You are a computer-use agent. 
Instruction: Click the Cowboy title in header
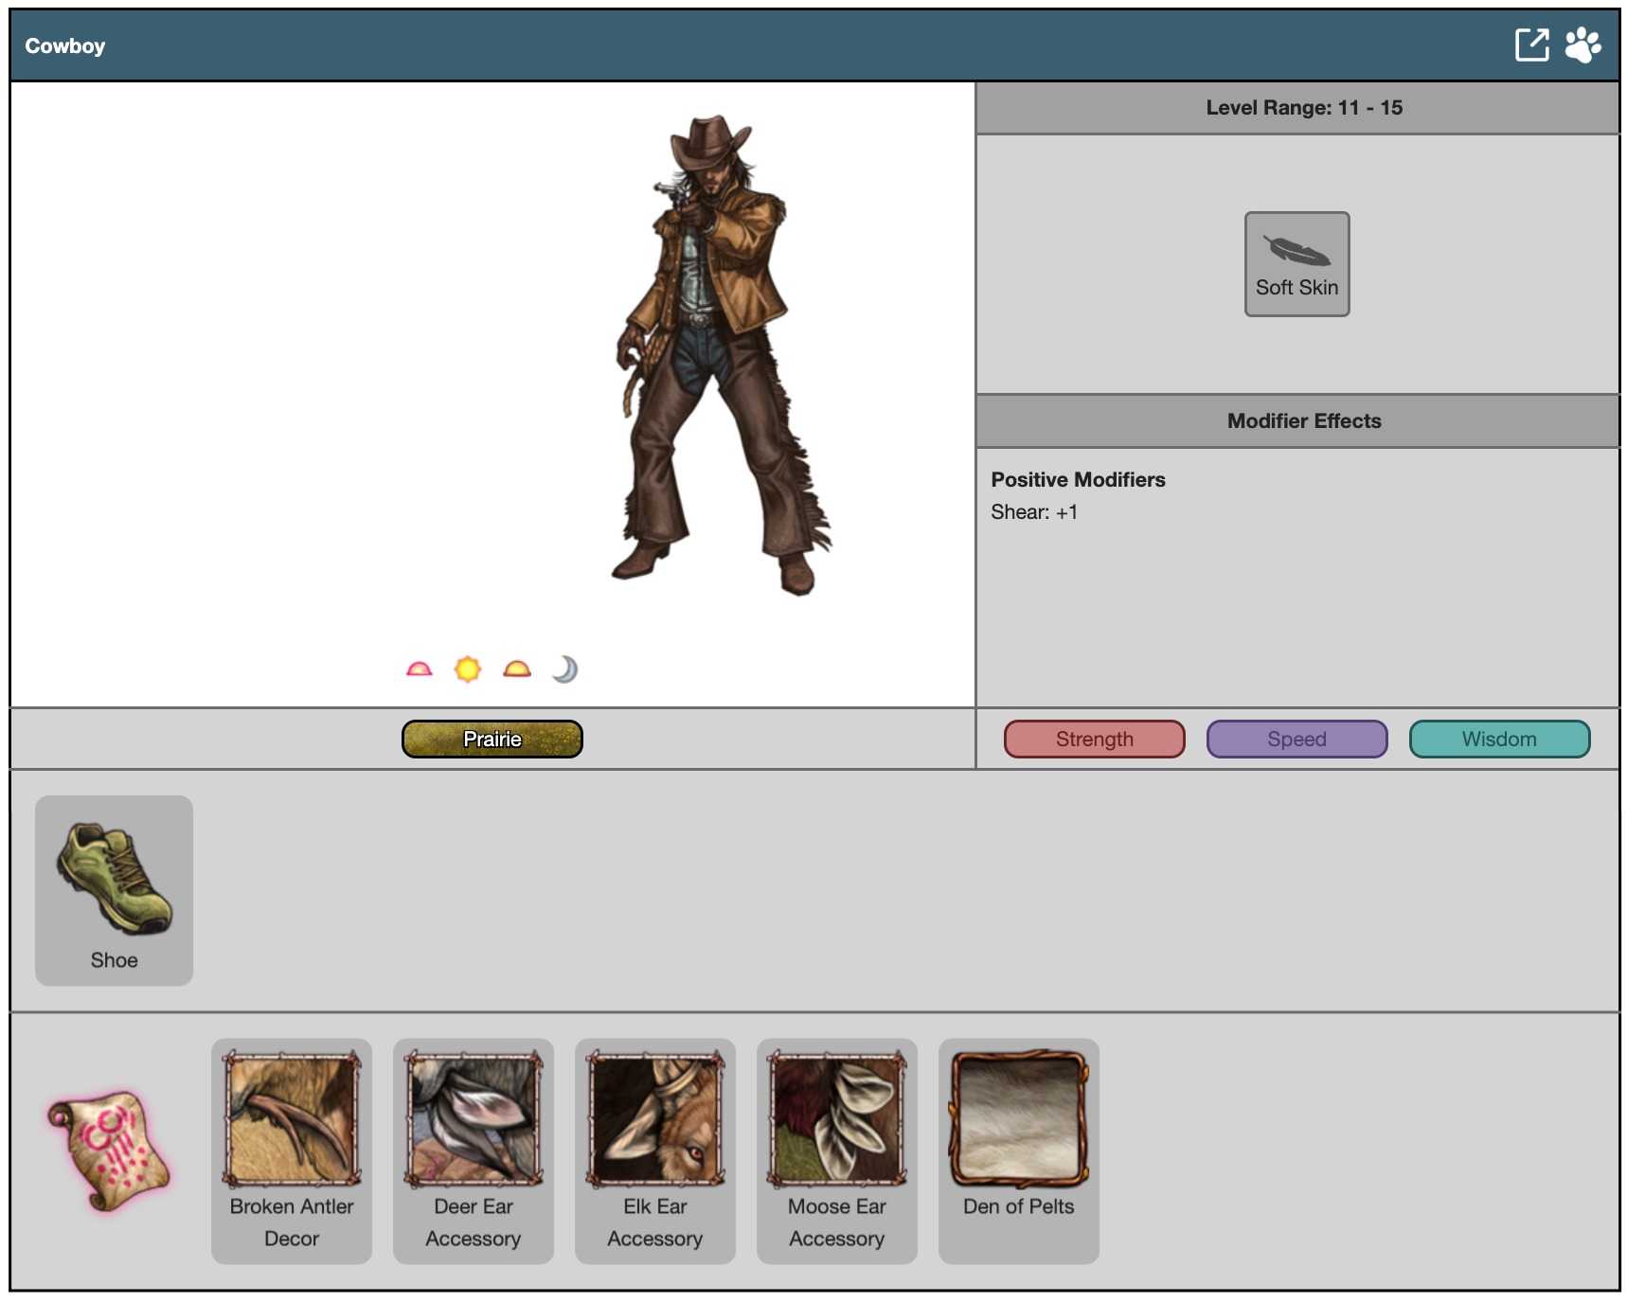[x=65, y=45]
